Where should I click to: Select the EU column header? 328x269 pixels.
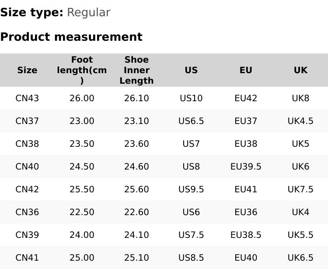pyautogui.click(x=246, y=70)
